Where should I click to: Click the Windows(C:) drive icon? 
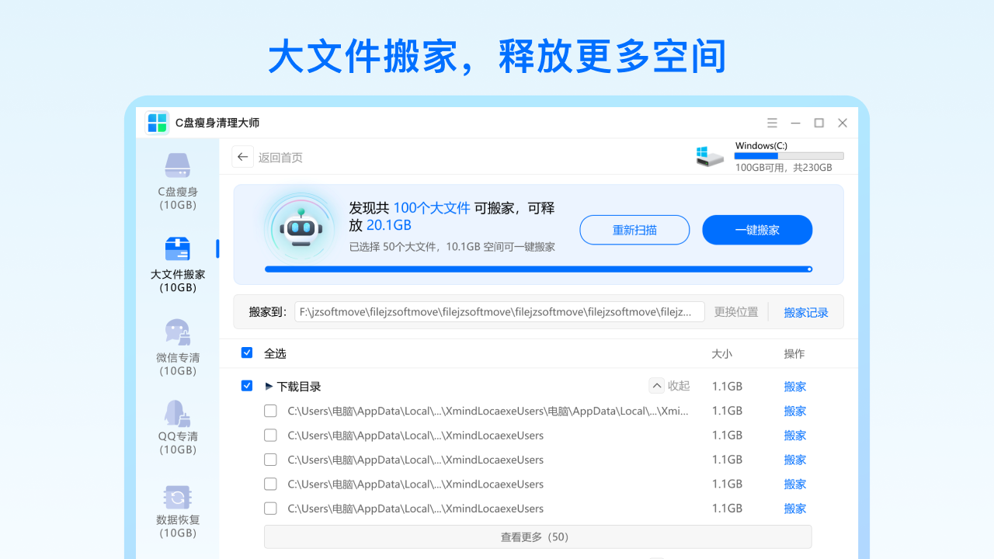(x=710, y=156)
